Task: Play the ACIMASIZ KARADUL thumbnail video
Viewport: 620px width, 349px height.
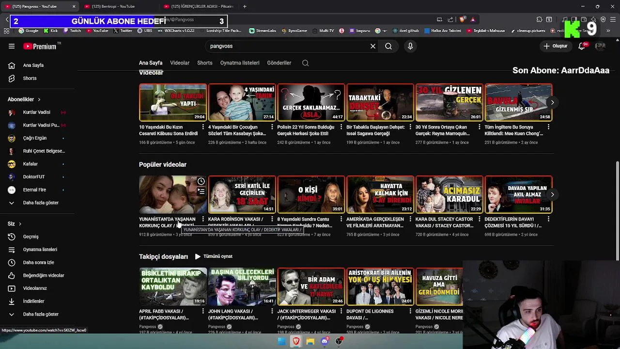Action: pyautogui.click(x=449, y=194)
